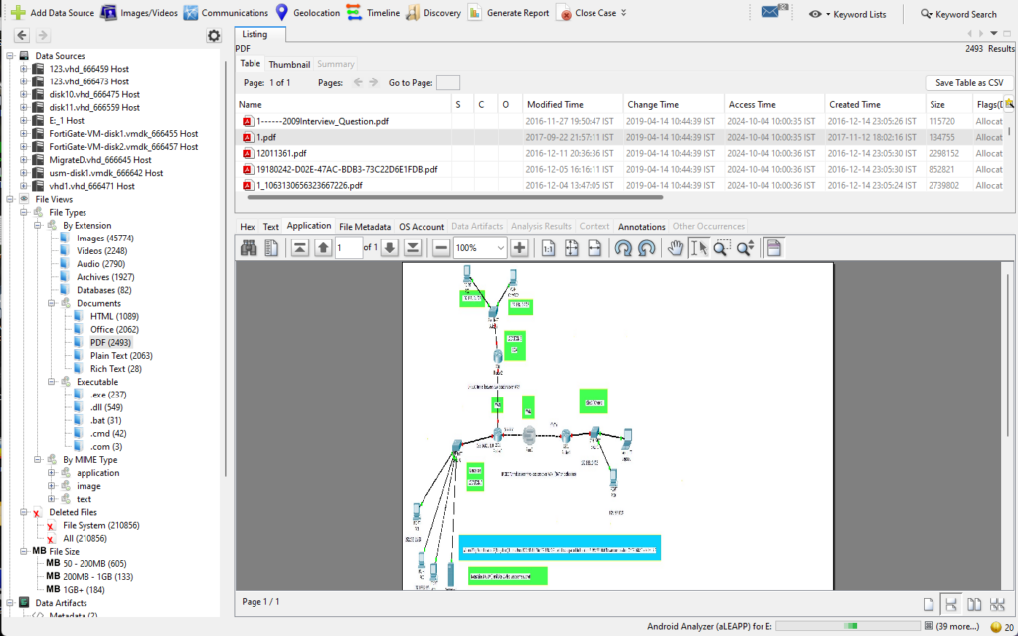Enable facing pages view mode
Image resolution: width=1018 pixels, height=636 pixels.
pyautogui.click(x=974, y=604)
